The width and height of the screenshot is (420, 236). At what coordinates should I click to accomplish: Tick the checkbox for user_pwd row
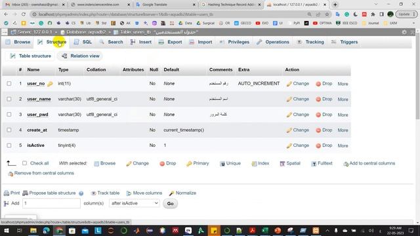[9, 115]
